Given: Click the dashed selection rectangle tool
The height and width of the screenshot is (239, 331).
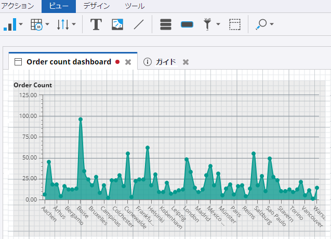Looking at the screenshot, I should click(235, 24).
